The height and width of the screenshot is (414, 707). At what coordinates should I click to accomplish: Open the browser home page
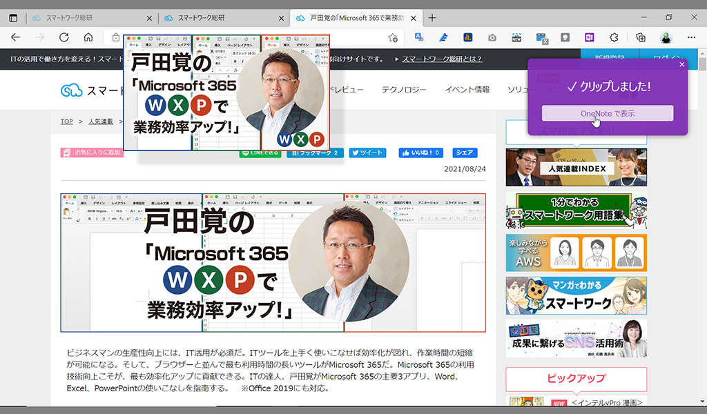tap(88, 37)
